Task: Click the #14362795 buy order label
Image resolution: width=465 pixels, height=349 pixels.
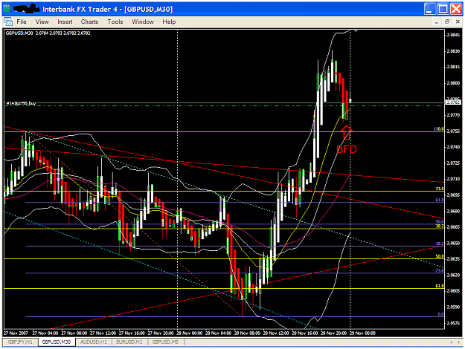Action: (21, 103)
